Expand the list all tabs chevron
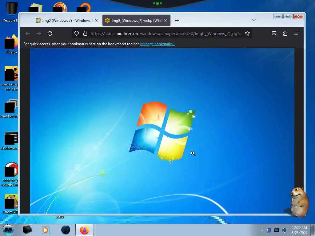 pos(254,20)
